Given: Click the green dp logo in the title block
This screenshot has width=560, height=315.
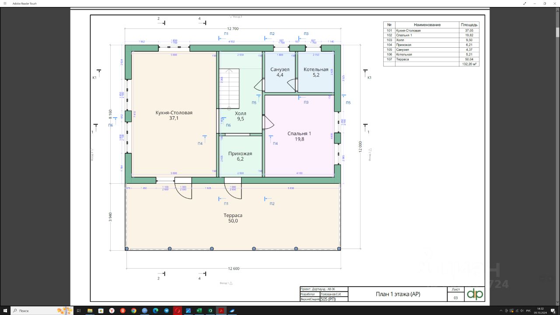Looking at the screenshot, I should 474,294.
